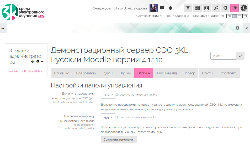This screenshot has height=145, width=250.
Task: Open the Оценки tab
Action: 125,73
